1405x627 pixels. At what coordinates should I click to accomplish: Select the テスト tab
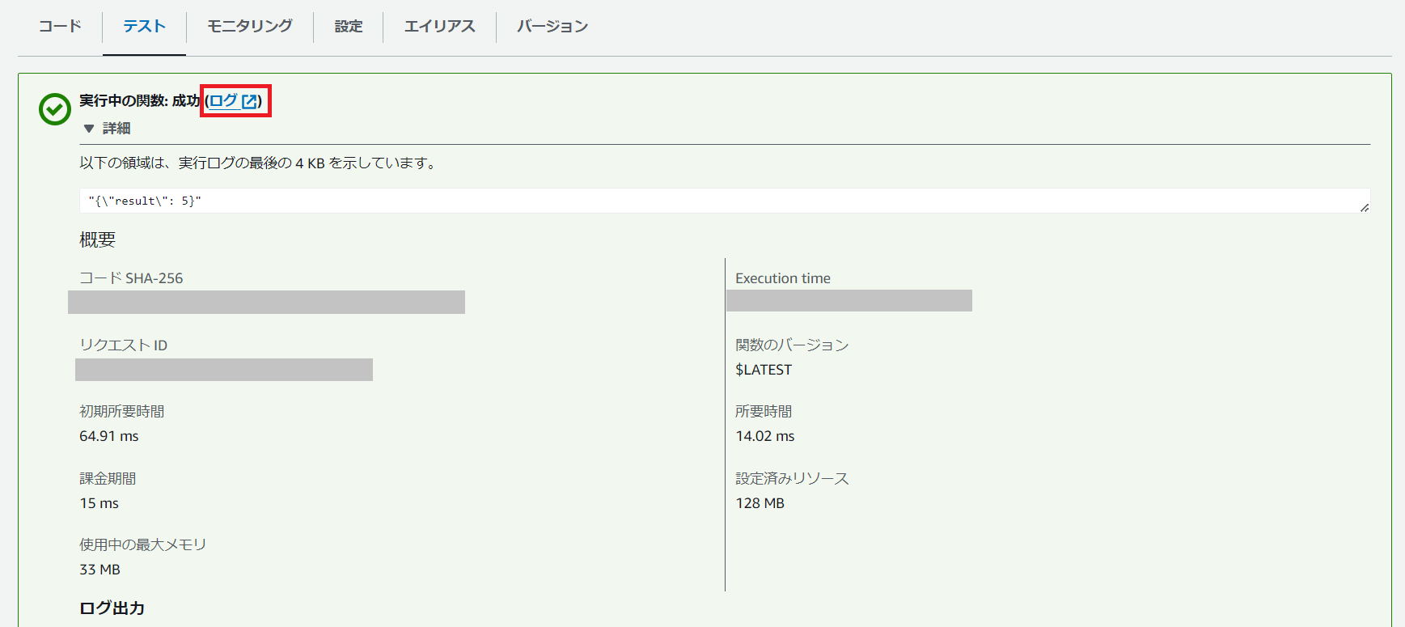144,27
